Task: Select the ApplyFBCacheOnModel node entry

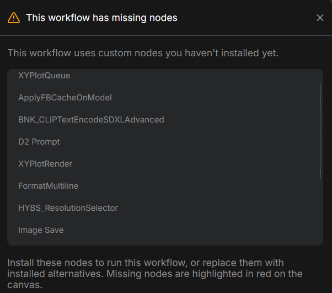Action: 65,98
